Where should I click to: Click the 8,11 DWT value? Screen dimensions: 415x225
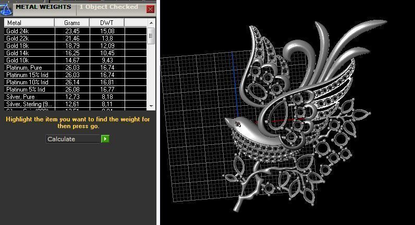click(107, 104)
